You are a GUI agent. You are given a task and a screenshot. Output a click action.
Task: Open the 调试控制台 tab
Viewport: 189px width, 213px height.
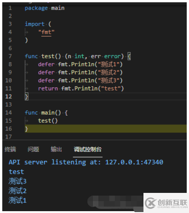tap(87, 149)
